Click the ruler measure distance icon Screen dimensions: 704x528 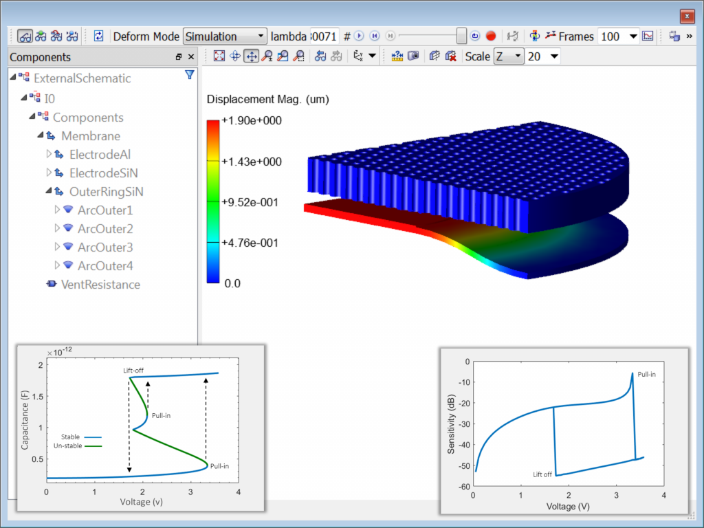[397, 56]
